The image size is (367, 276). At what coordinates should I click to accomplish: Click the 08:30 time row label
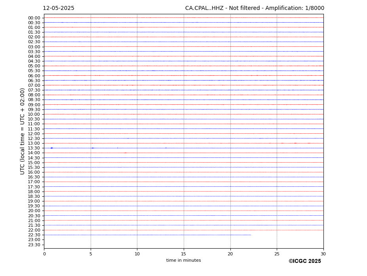click(34, 100)
